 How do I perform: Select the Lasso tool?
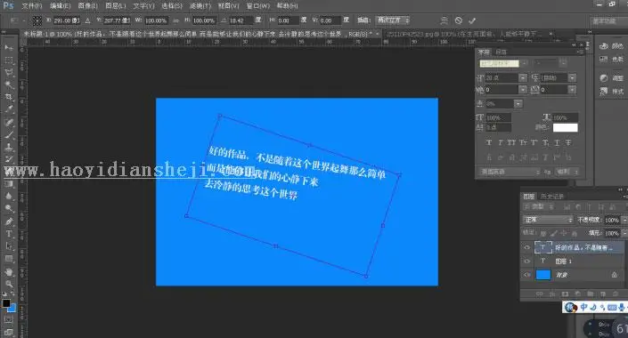coord(9,72)
